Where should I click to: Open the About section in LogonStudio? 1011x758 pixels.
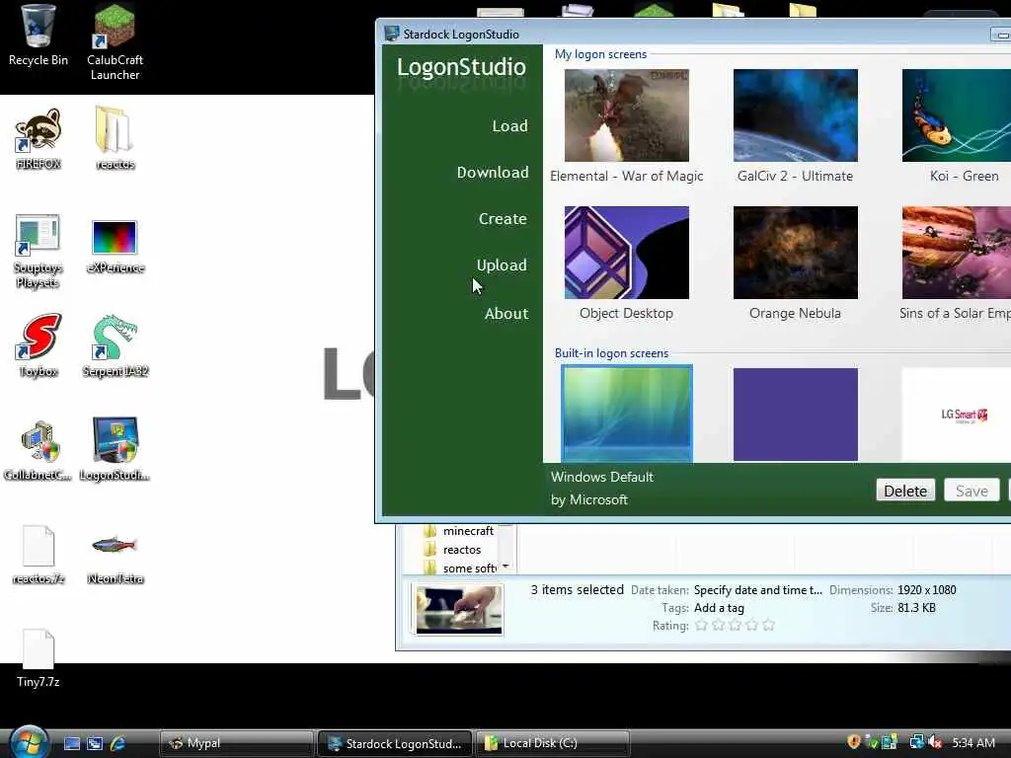click(506, 313)
